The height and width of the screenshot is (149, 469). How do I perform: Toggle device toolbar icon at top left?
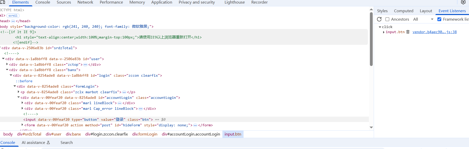(x=3, y=2)
